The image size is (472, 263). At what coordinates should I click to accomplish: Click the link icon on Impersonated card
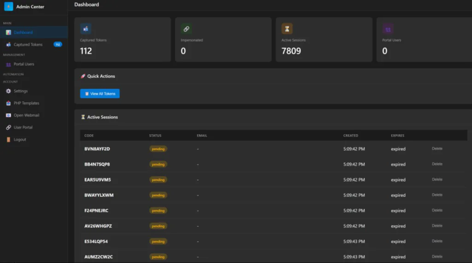coord(186,29)
